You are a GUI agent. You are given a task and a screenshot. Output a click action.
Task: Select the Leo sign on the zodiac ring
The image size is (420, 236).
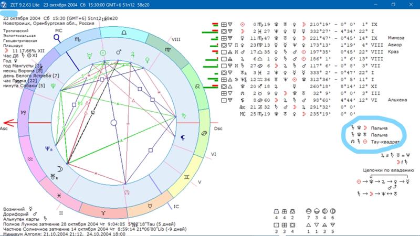coord(197,86)
